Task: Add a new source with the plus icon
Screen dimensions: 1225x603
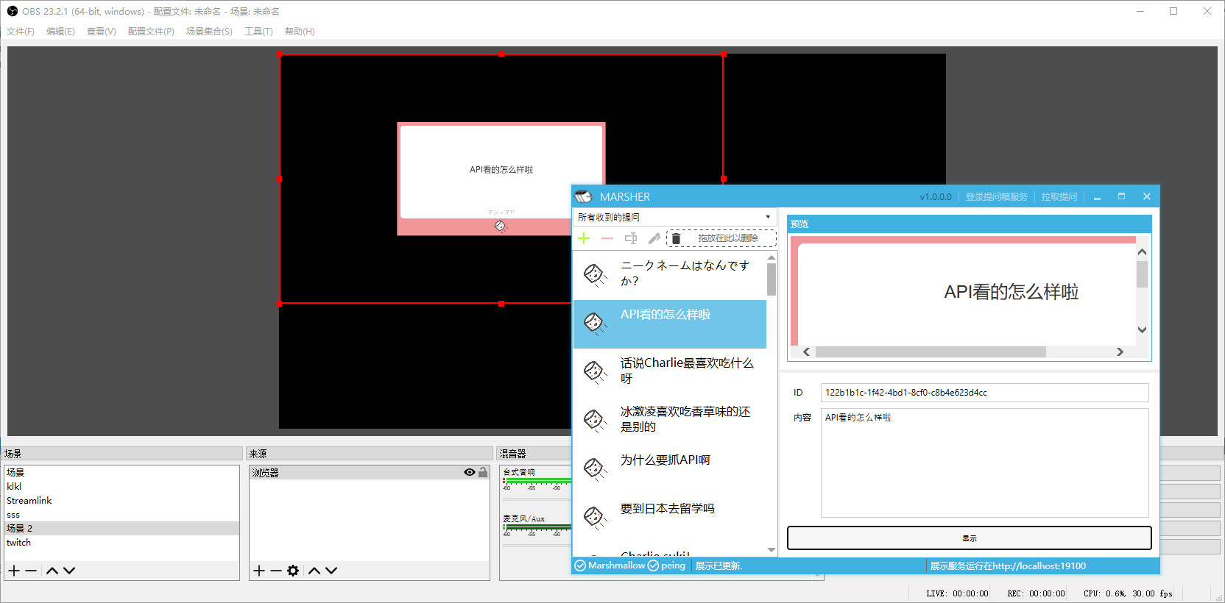Action: (x=259, y=571)
